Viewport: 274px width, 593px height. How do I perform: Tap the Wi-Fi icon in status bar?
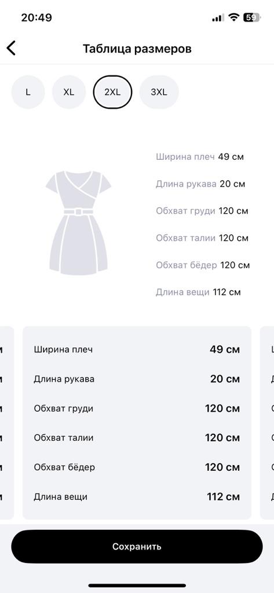[234, 17]
